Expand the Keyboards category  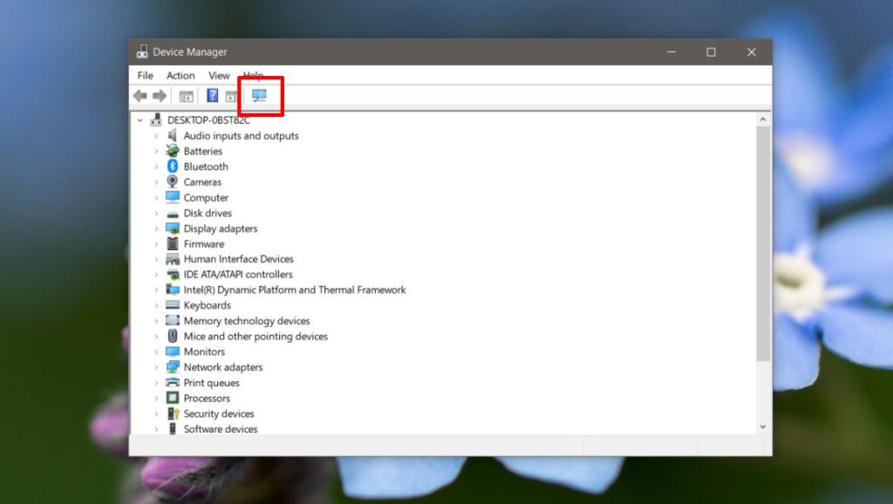click(x=158, y=305)
